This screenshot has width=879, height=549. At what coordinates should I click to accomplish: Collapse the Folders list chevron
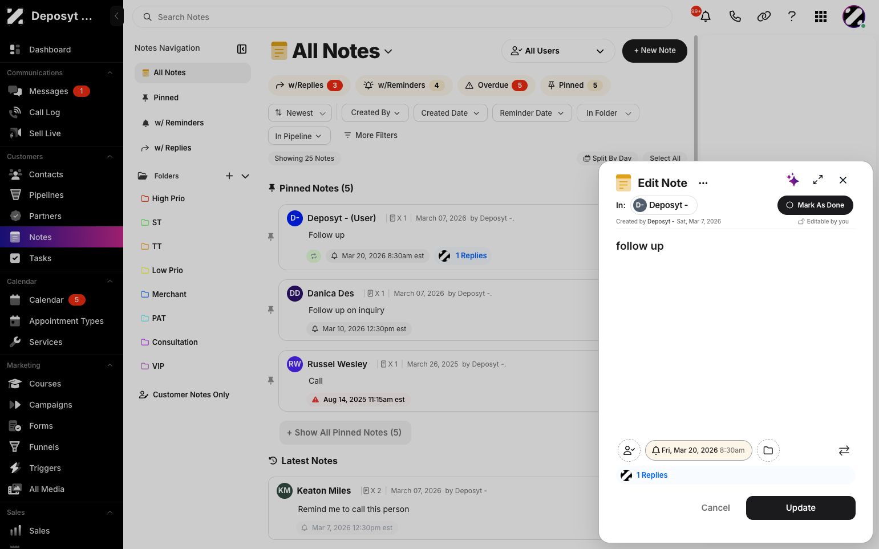pos(245,176)
